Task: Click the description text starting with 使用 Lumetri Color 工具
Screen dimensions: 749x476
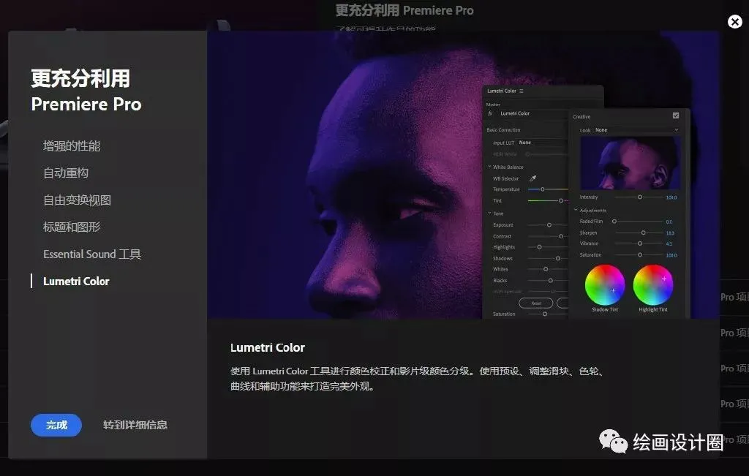Action: click(x=418, y=379)
